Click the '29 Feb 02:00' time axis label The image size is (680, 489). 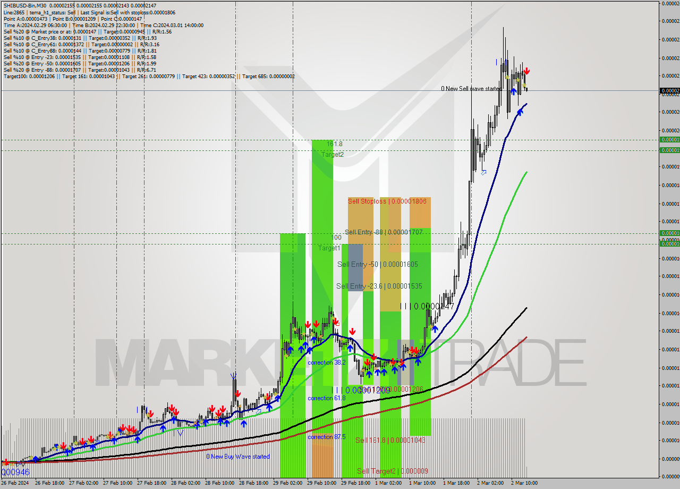coord(287,483)
